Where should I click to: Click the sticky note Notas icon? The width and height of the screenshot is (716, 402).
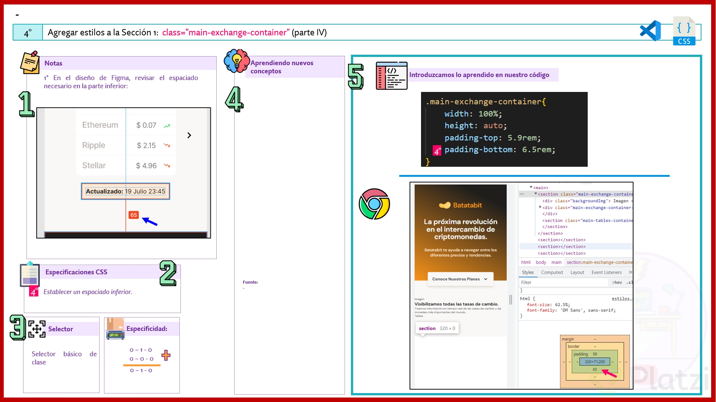pos(30,63)
